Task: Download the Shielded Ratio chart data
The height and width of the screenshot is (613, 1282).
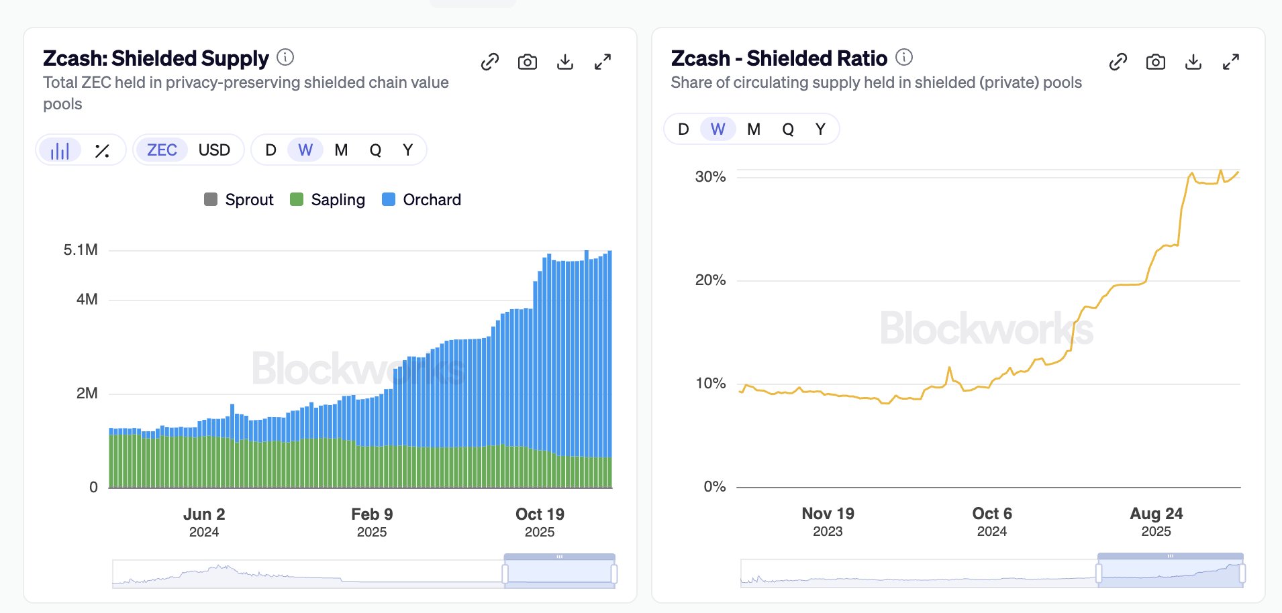Action: [1193, 62]
